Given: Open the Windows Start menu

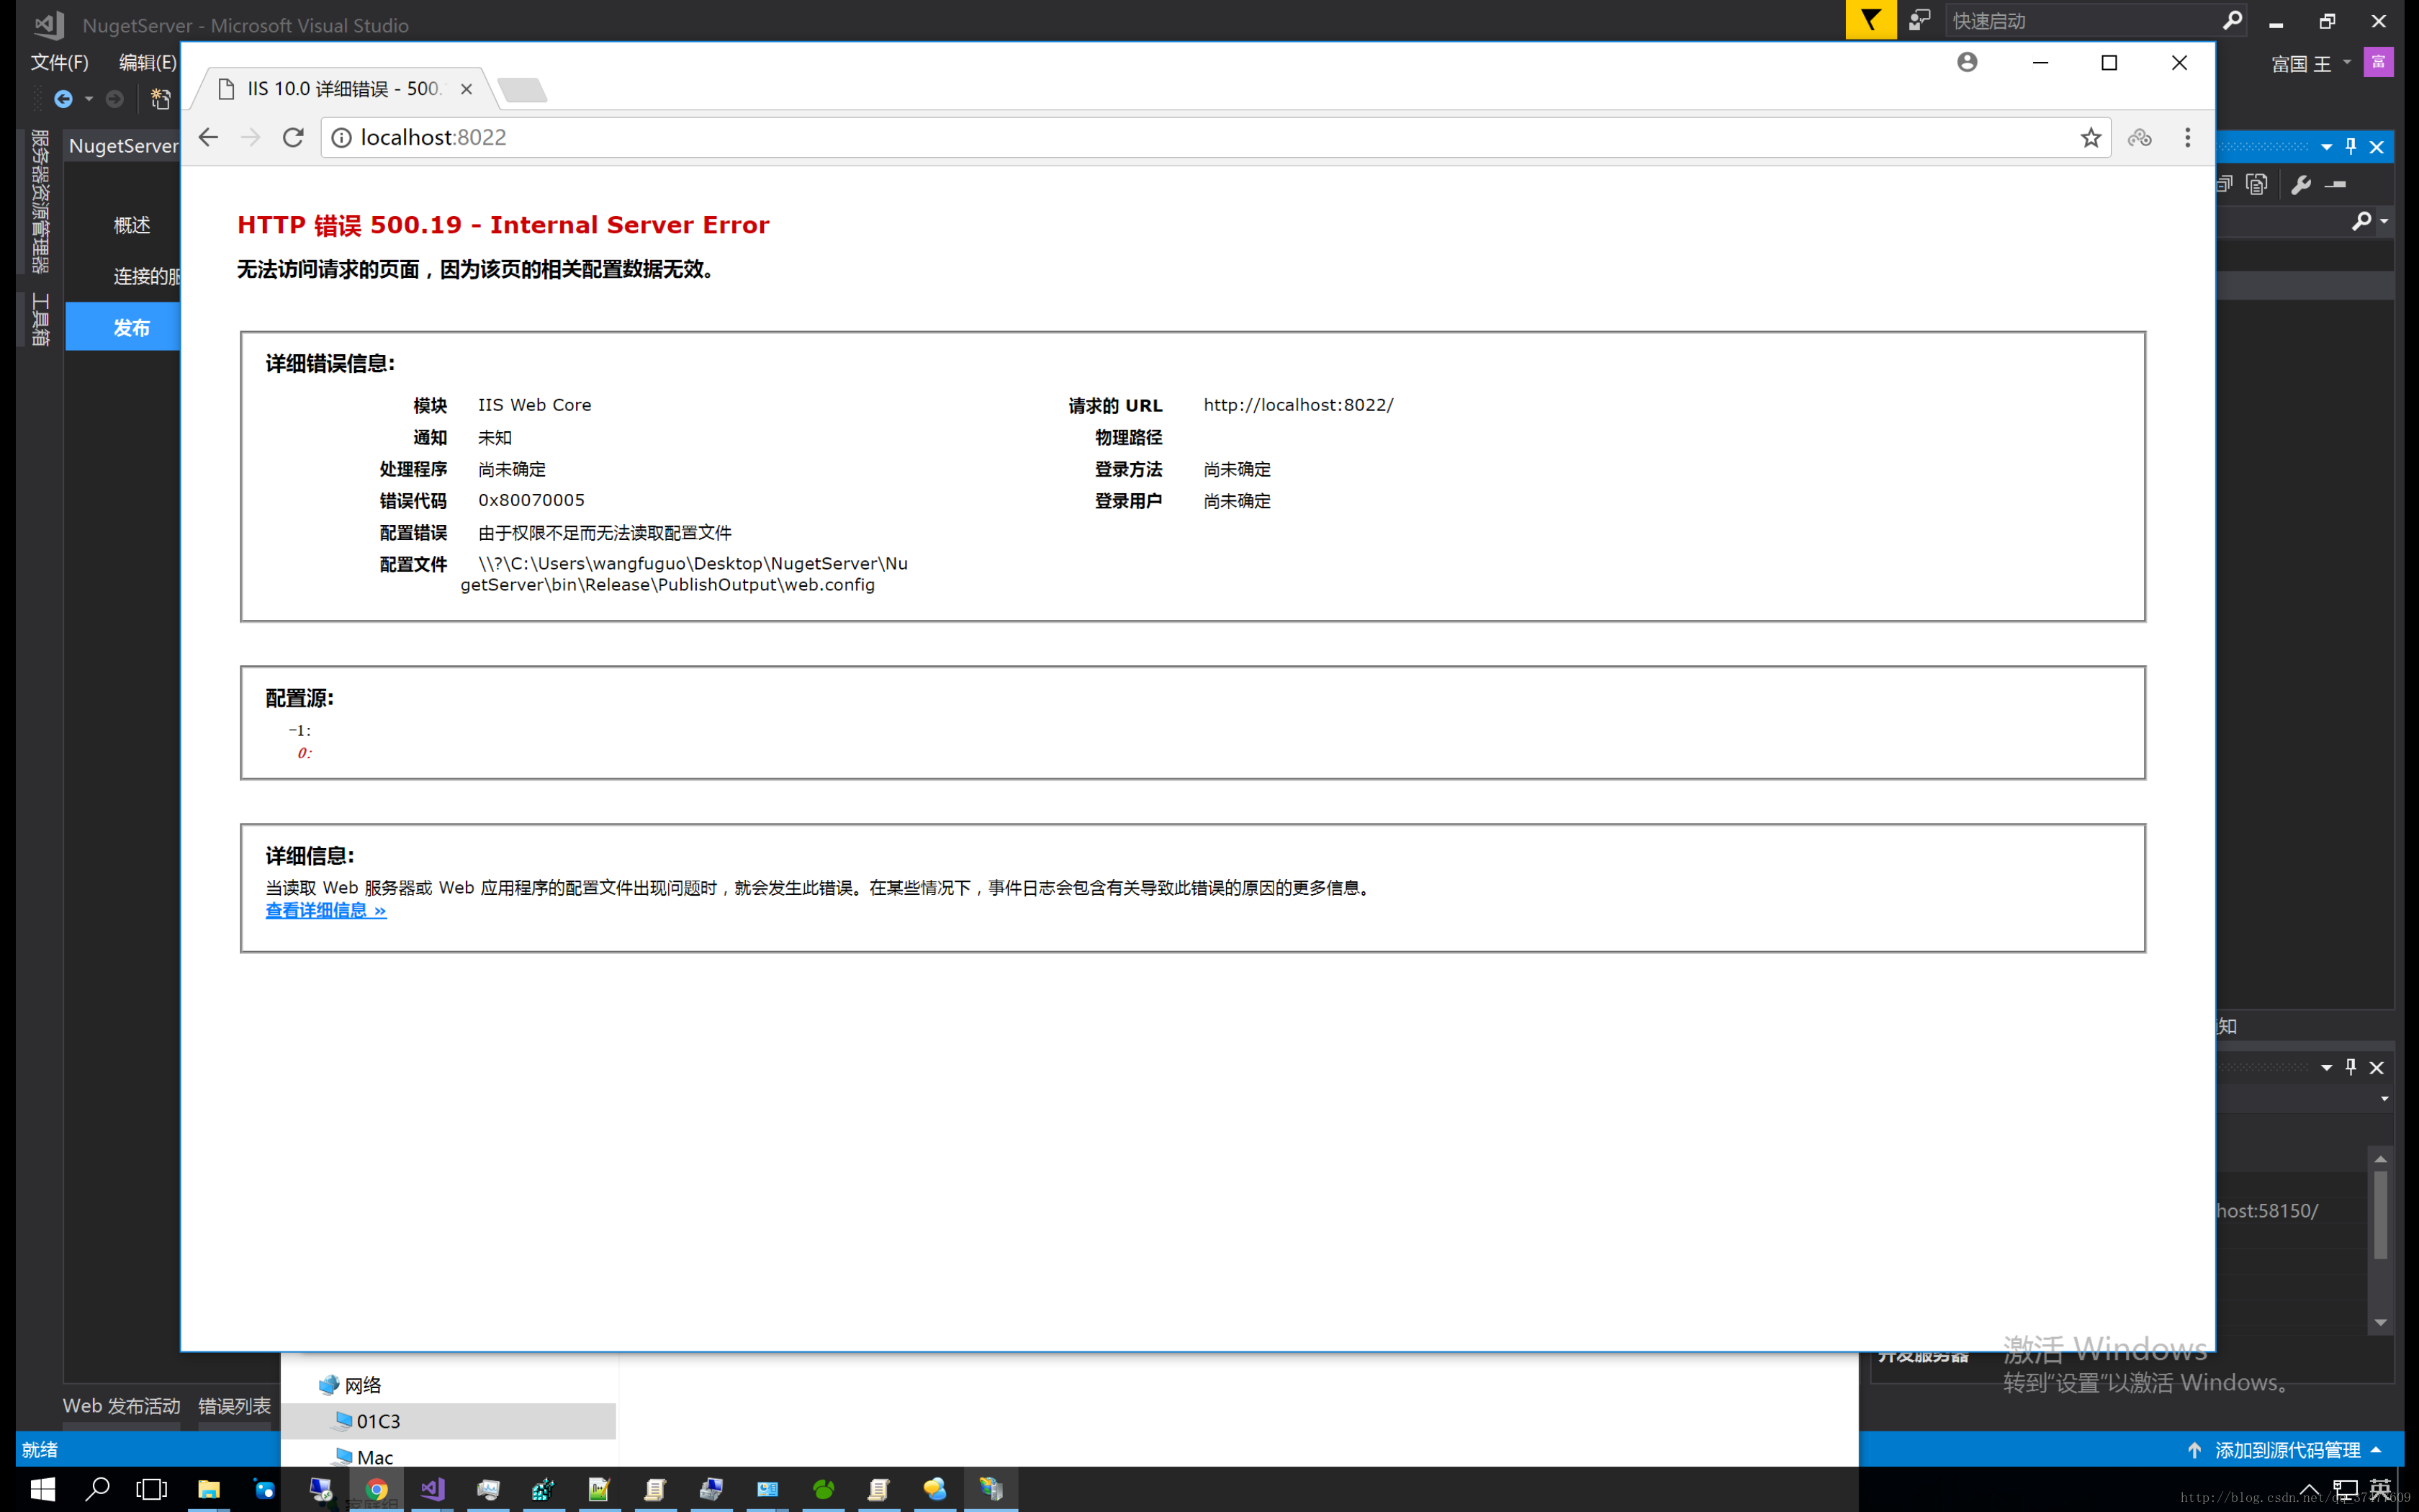Looking at the screenshot, I should pyautogui.click(x=43, y=1489).
